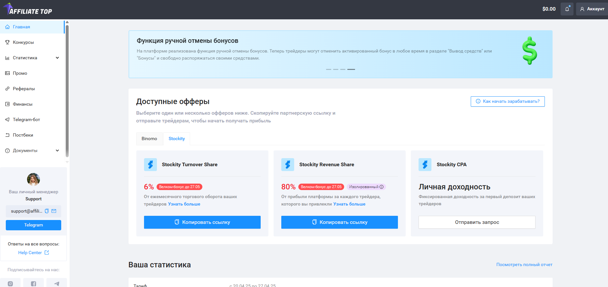Open Telegram-бот page
The image size is (608, 287).
coord(32,120)
